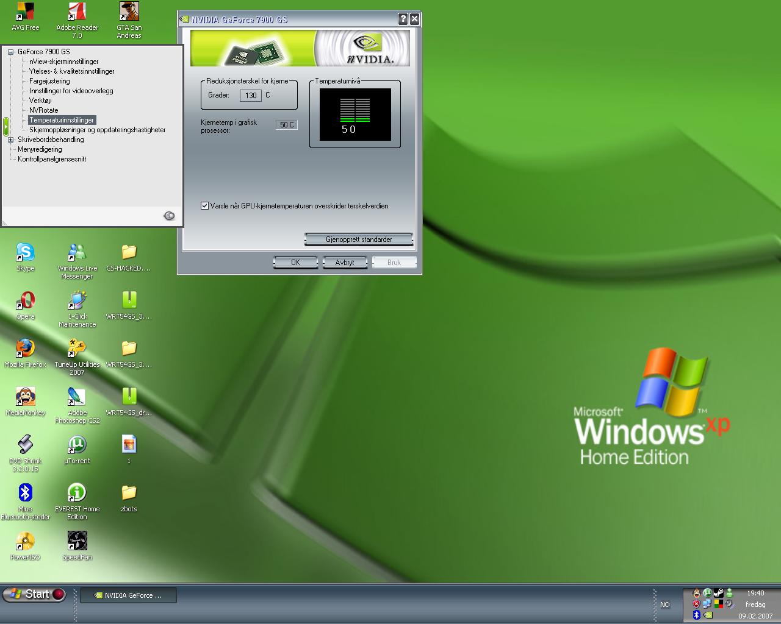Click the Bluetooth tray icon
The width and height of the screenshot is (781, 624).
[697, 615]
